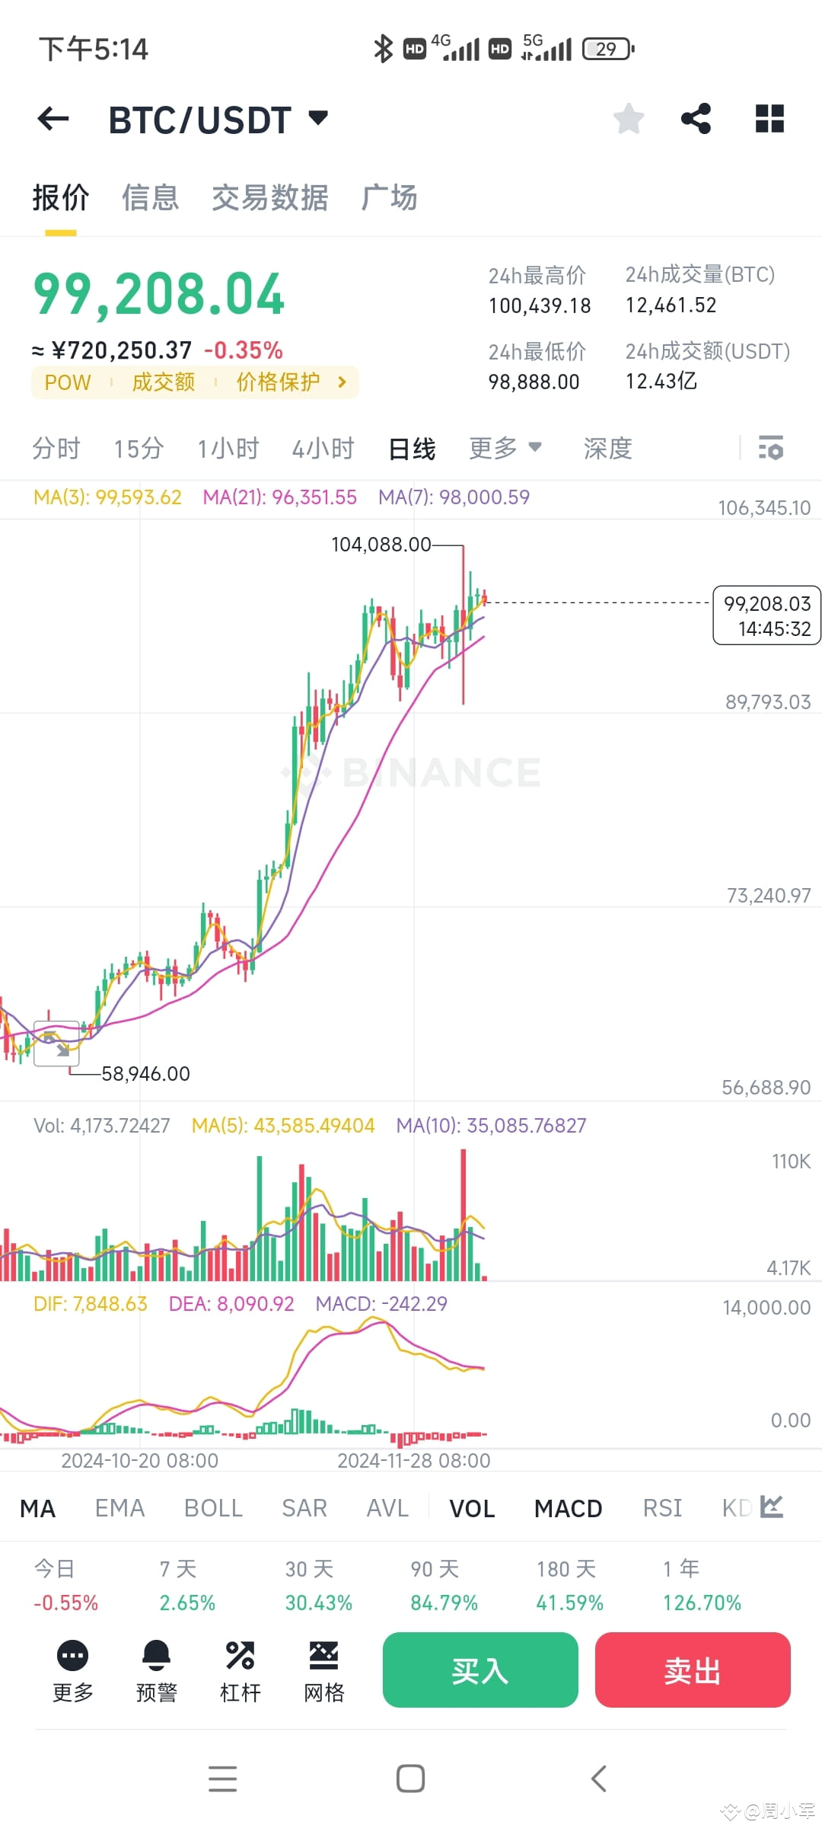
Task: Open chart indicator settings icon beside 深度
Action: pyautogui.click(x=772, y=449)
